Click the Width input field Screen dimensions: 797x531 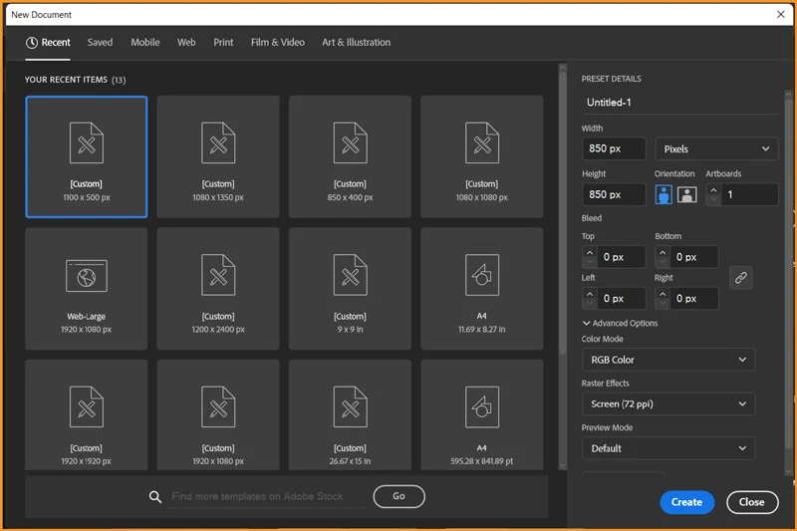point(614,149)
